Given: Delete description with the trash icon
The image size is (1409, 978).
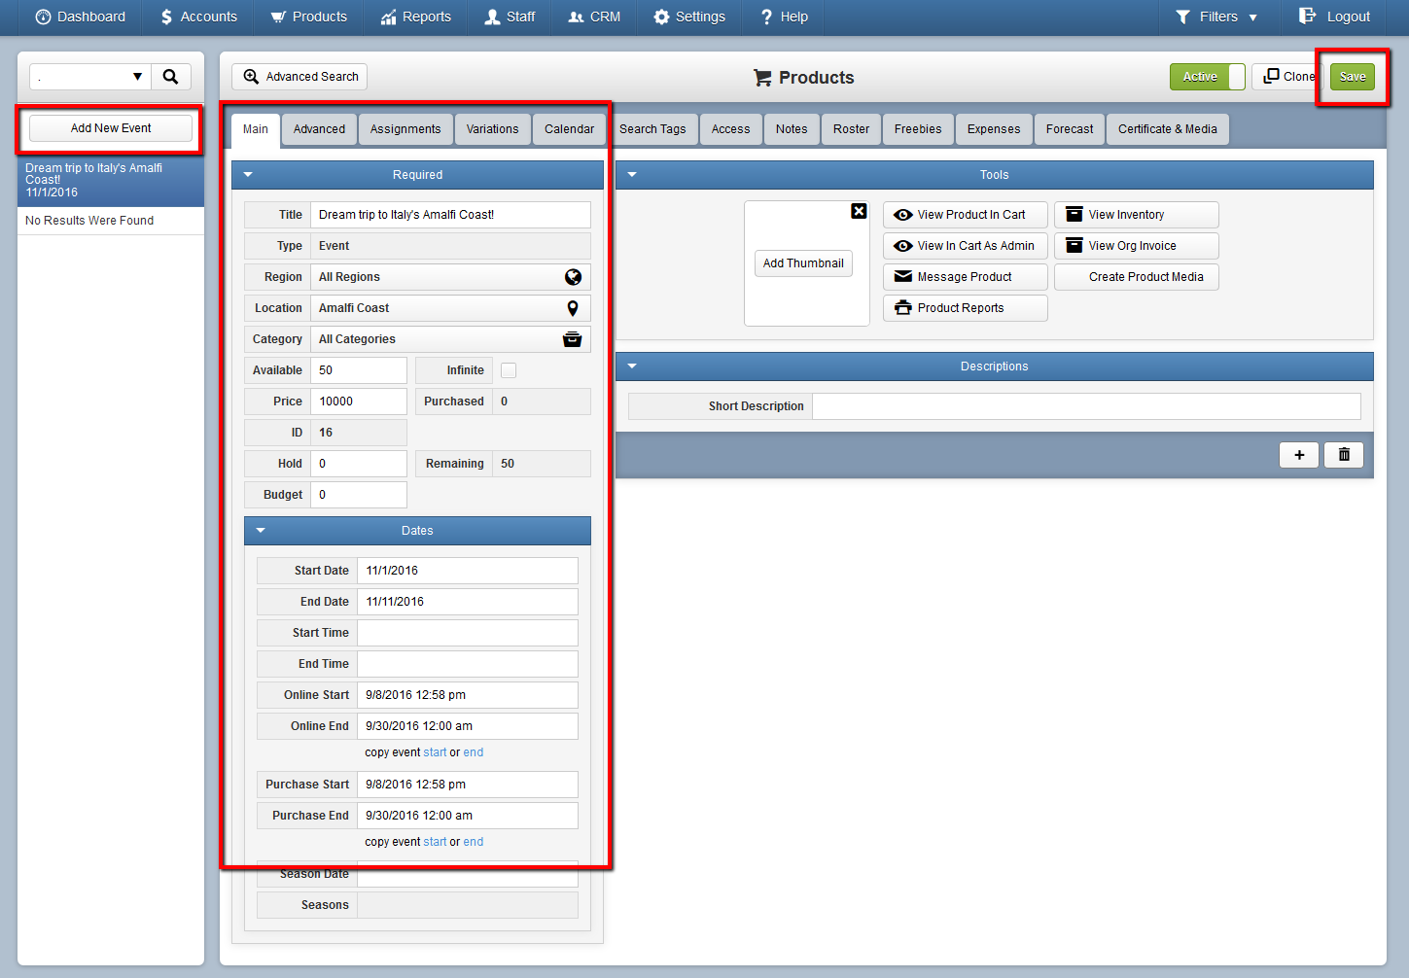Looking at the screenshot, I should point(1344,455).
